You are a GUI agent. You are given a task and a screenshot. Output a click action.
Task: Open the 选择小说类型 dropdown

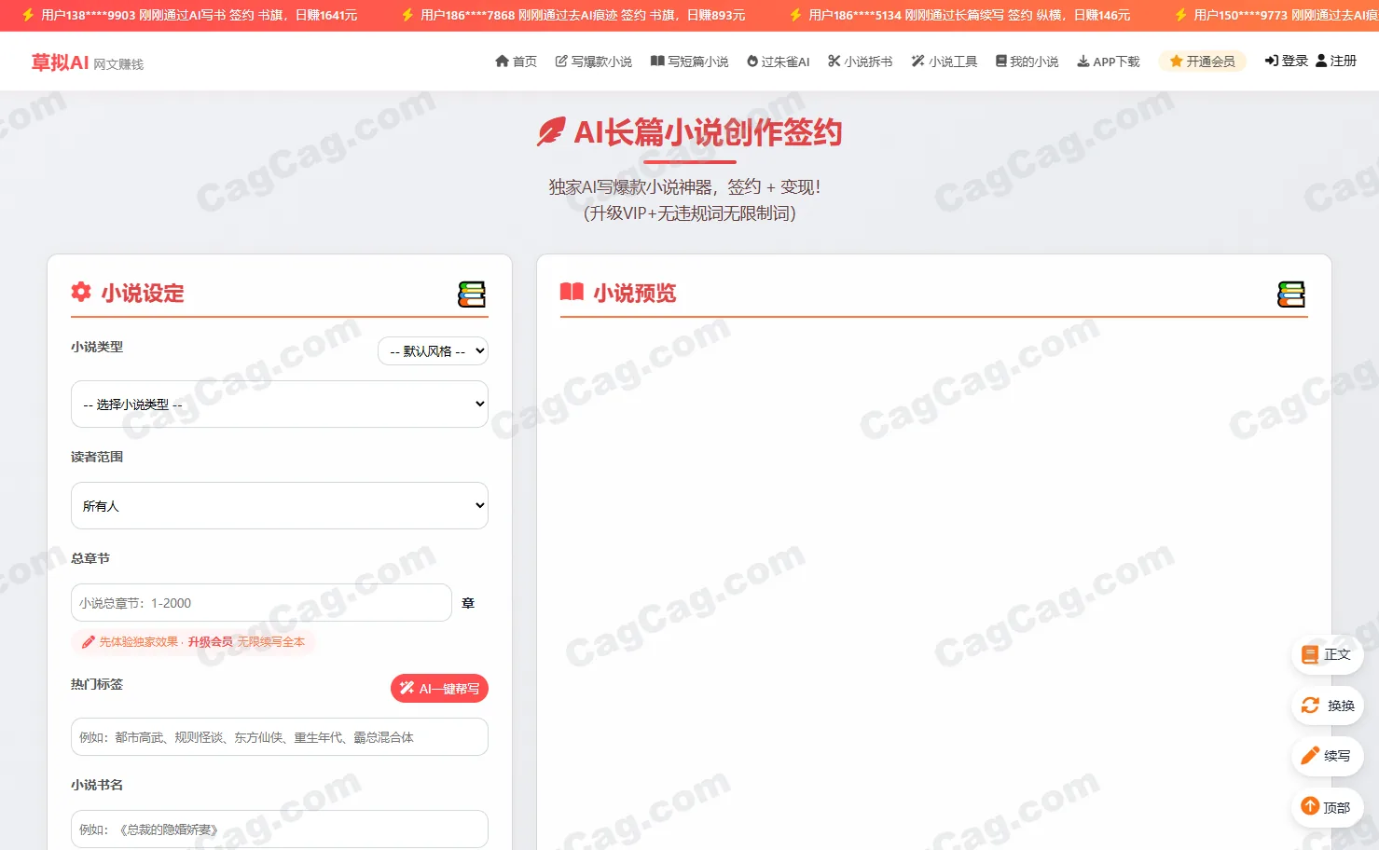[x=280, y=404]
